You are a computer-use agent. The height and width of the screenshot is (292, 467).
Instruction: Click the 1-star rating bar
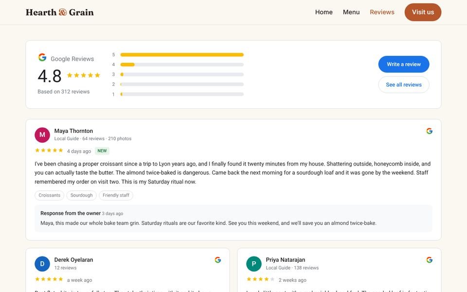click(182, 94)
